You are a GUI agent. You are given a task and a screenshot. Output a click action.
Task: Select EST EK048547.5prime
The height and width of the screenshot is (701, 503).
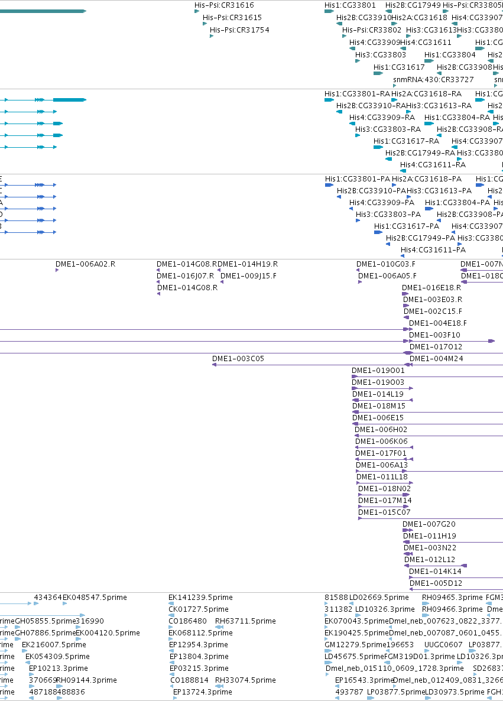pyautogui.click(x=95, y=598)
